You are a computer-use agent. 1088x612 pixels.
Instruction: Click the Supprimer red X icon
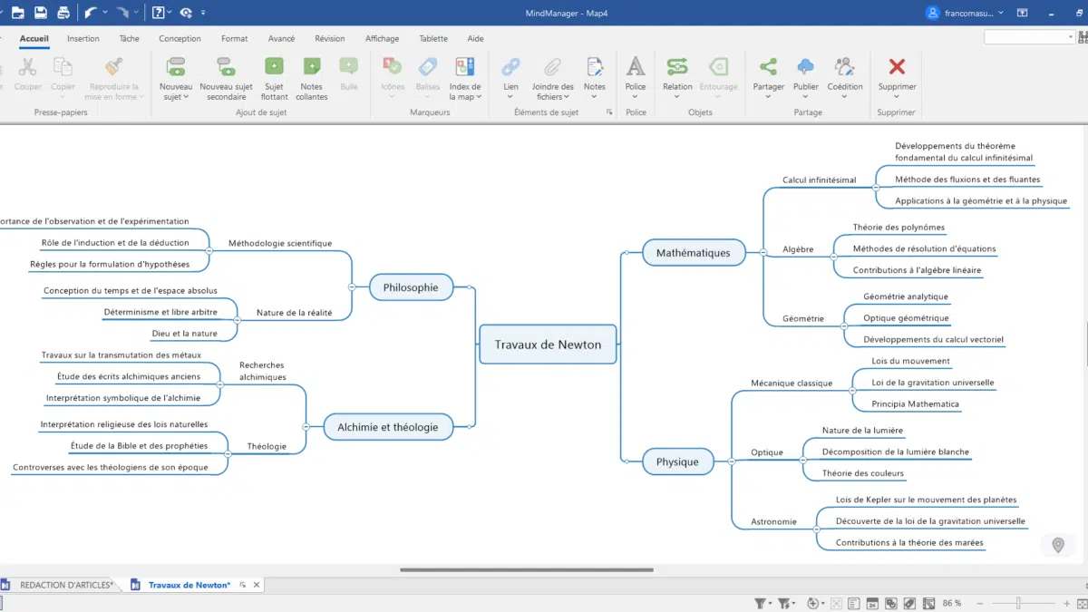coord(897,67)
